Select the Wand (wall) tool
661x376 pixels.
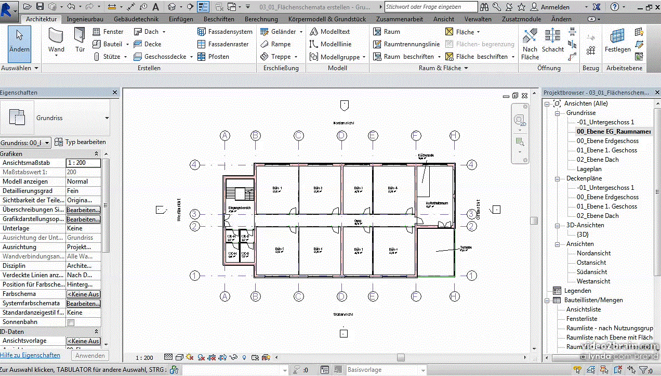tap(56, 41)
